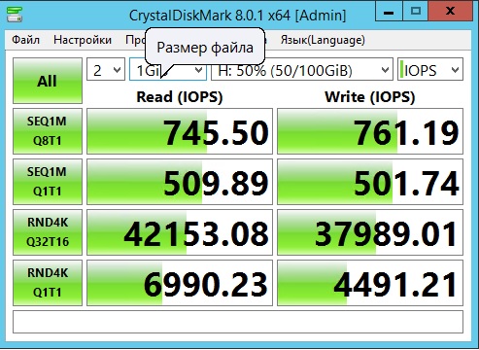
Task: Select the RND4K Q1T1 read value 6990.23
Action: (180, 283)
